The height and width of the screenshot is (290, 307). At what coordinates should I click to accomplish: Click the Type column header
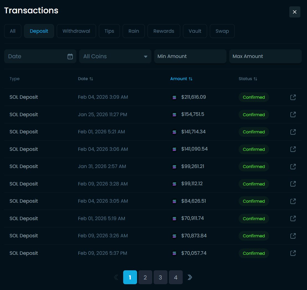[x=14, y=79]
